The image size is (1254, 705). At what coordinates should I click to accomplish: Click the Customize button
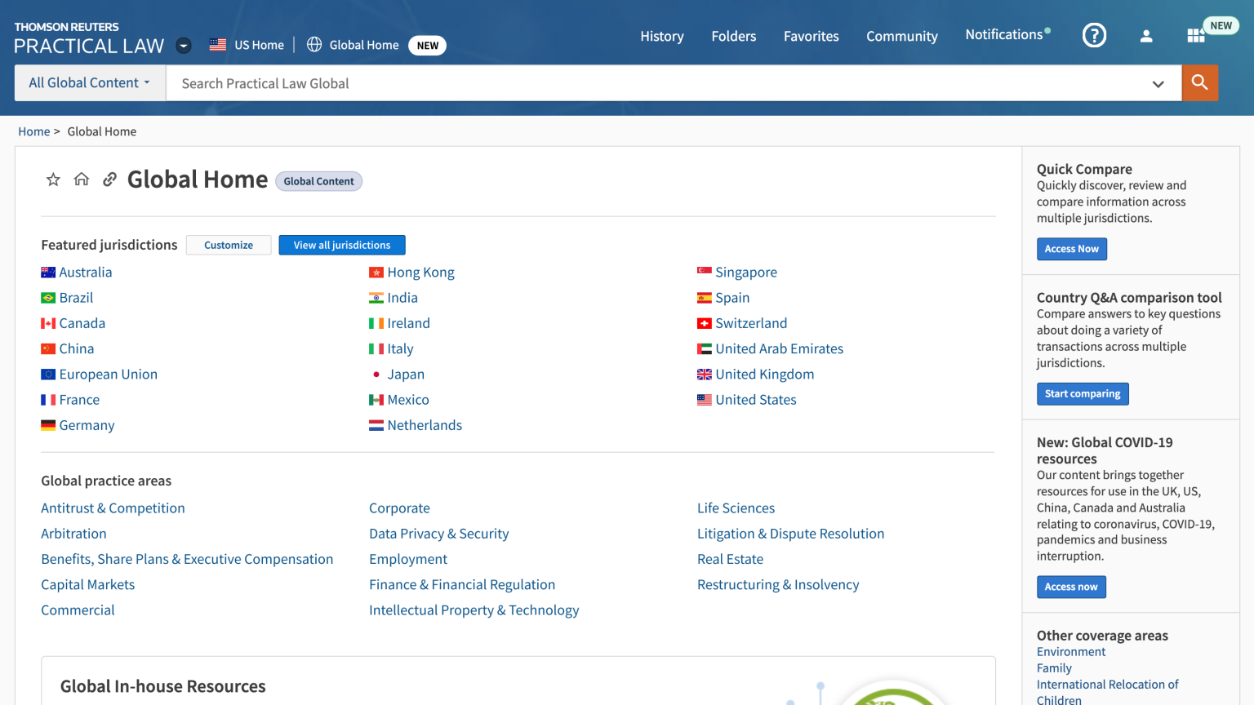pos(229,245)
